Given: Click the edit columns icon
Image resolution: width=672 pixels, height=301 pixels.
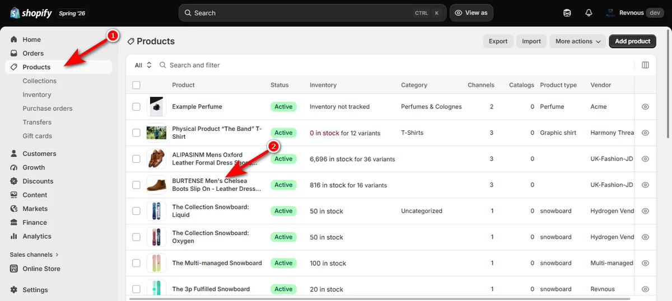Looking at the screenshot, I should coord(645,65).
